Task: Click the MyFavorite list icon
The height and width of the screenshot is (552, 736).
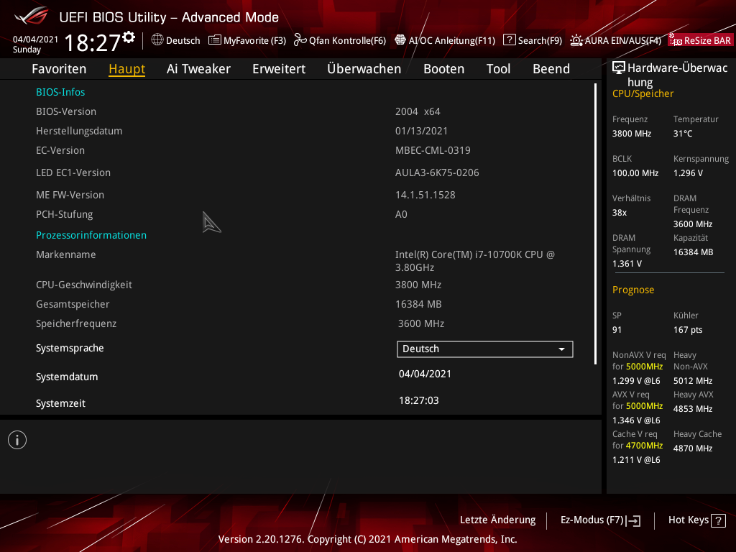Action: tap(214, 40)
